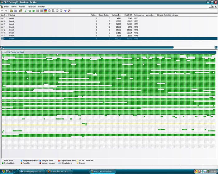Open the Aktion menu
Viewport: 218px width, 174px height.
click(14, 7)
